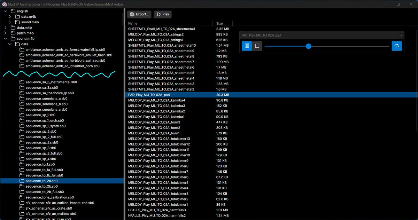Expand the top-level data.m4b node
The height and width of the screenshot is (220, 418).
(5, 28)
